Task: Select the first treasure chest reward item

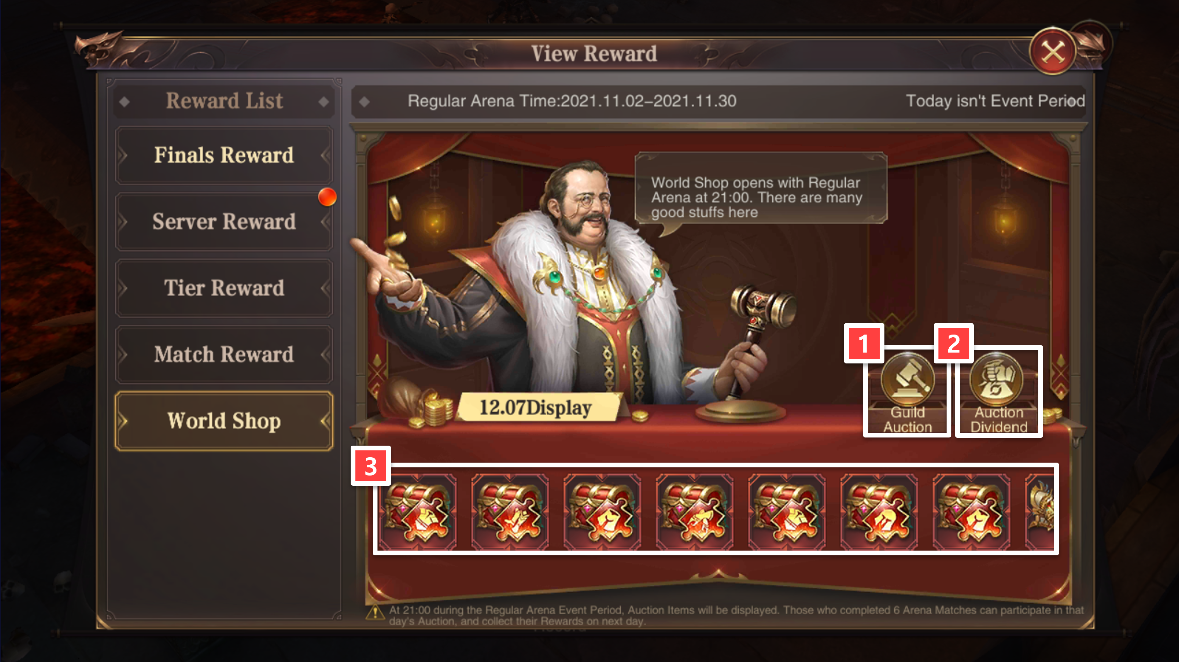Action: pos(418,512)
